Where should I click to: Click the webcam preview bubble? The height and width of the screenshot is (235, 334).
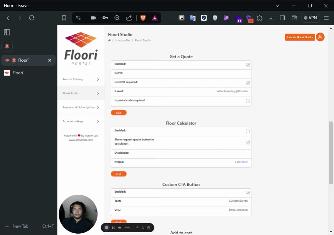78,214
